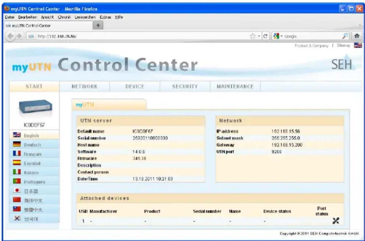
Task: Select the Italian flag for Italiano
Action: point(17,172)
